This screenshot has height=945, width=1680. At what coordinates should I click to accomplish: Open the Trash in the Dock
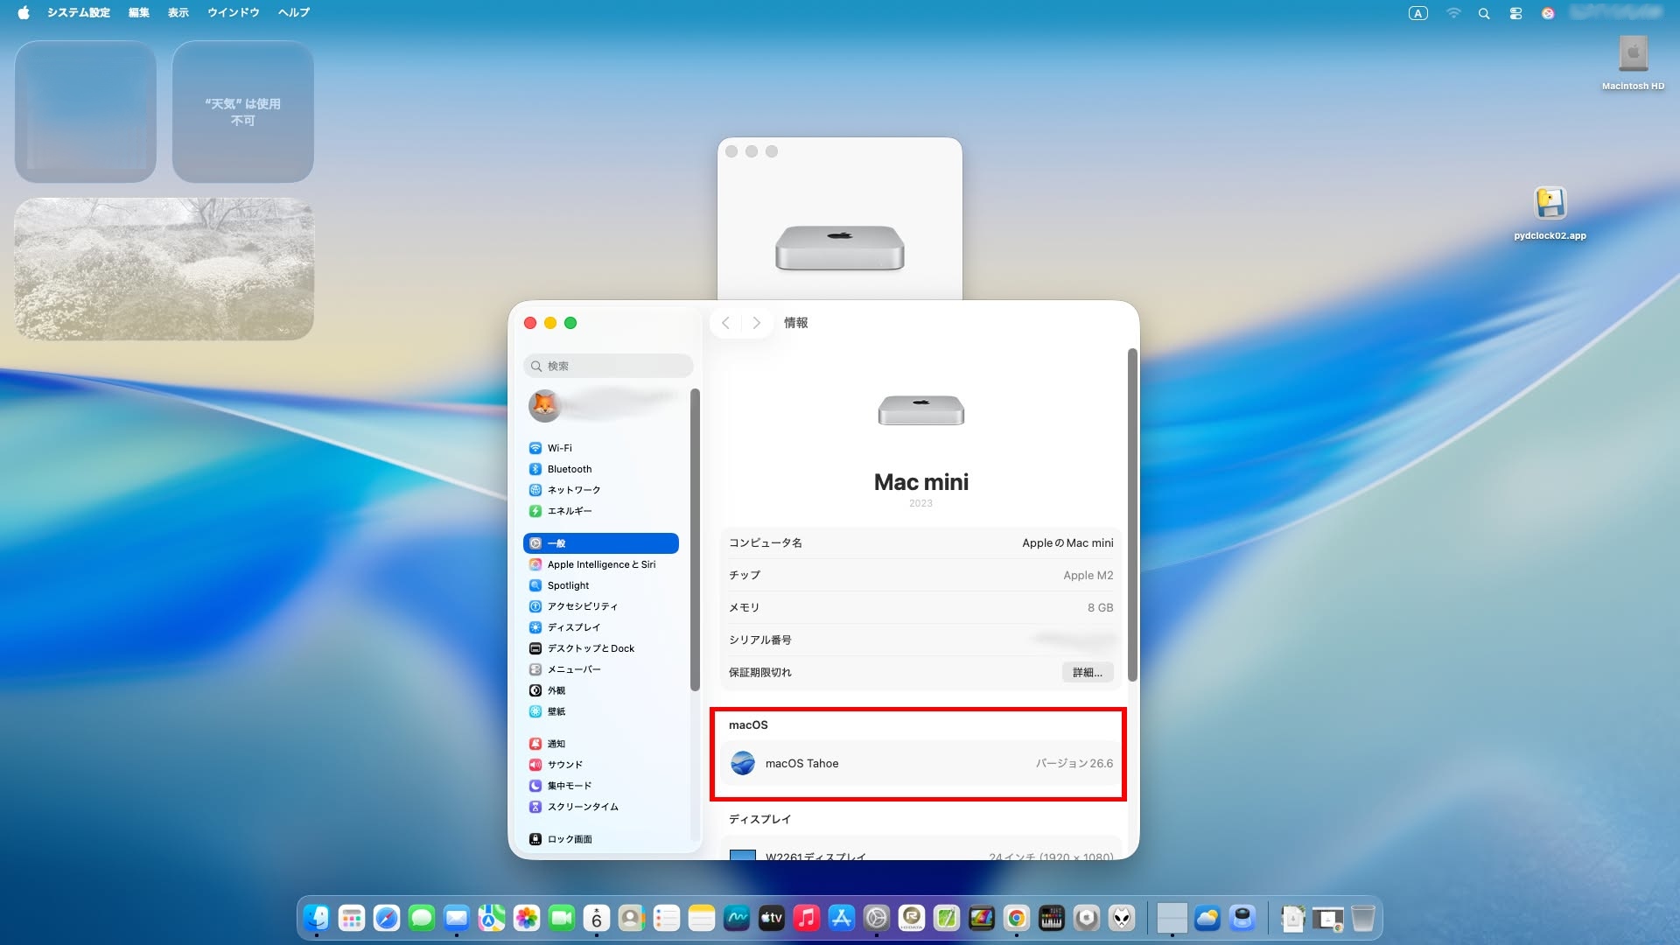point(1363,918)
